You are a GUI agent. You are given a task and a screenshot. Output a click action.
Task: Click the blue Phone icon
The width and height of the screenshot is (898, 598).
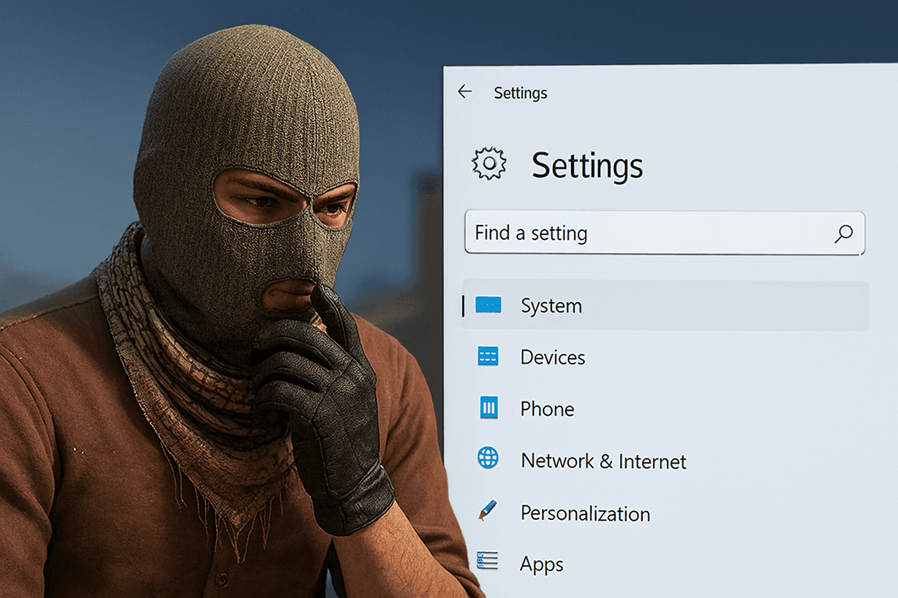click(488, 407)
